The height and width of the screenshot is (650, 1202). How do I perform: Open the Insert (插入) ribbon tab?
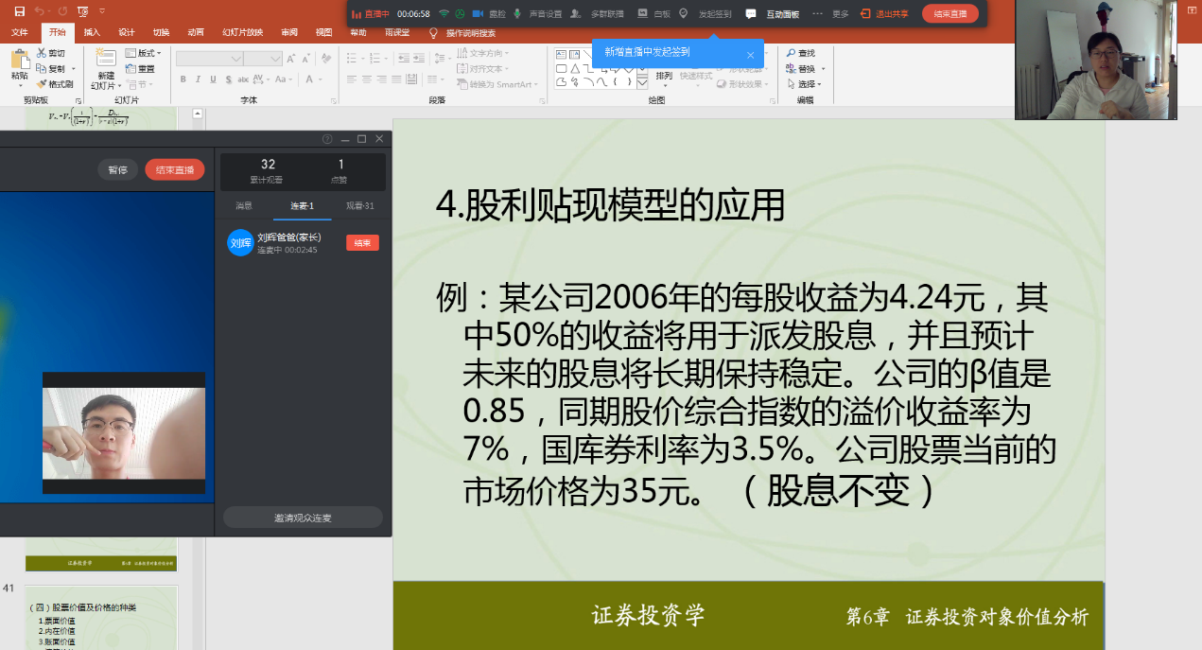click(92, 32)
